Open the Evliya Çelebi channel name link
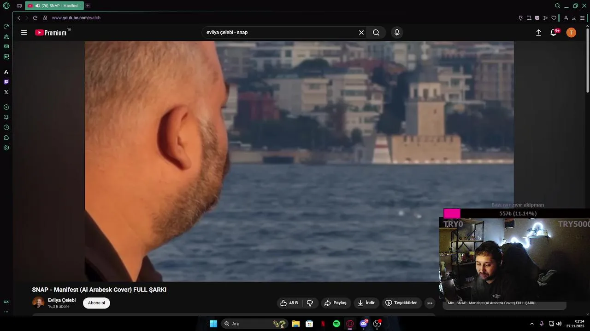Screen dimensions: 590x331 62,300
